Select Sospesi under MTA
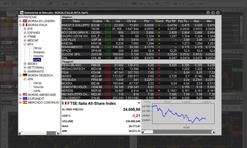This screenshot has width=247, height=148. (x=39, y=52)
